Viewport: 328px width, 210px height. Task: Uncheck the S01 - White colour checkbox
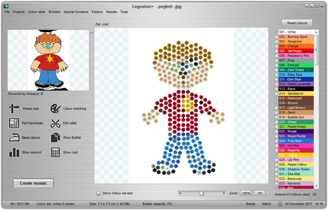276,32
